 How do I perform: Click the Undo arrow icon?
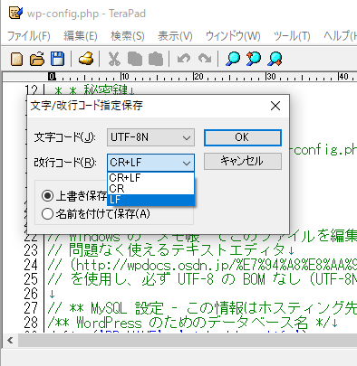pos(184,58)
